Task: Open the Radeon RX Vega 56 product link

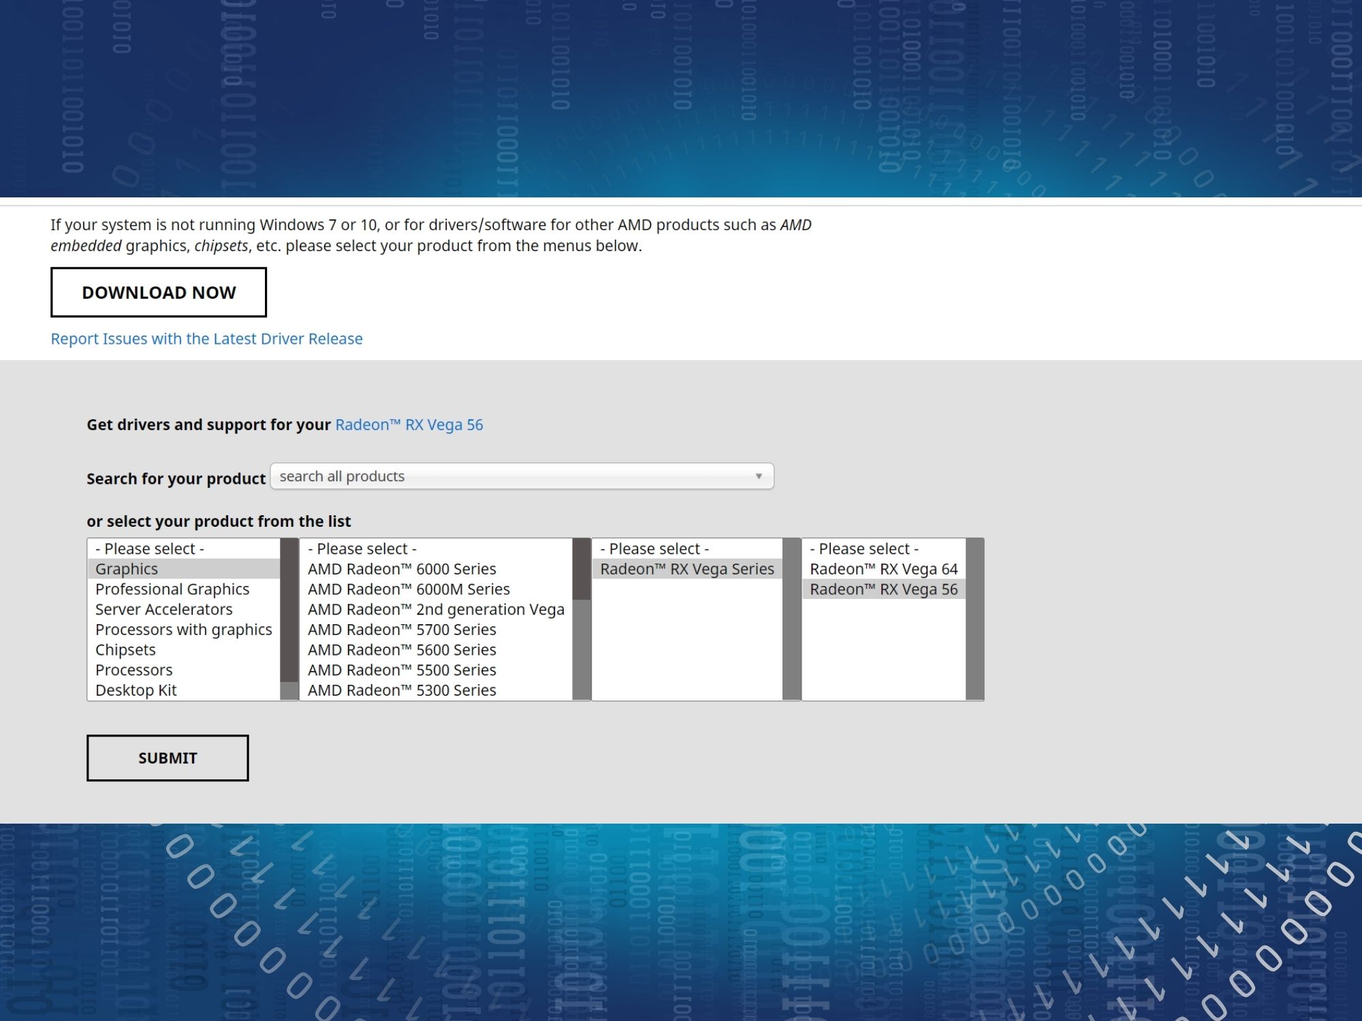Action: click(409, 425)
